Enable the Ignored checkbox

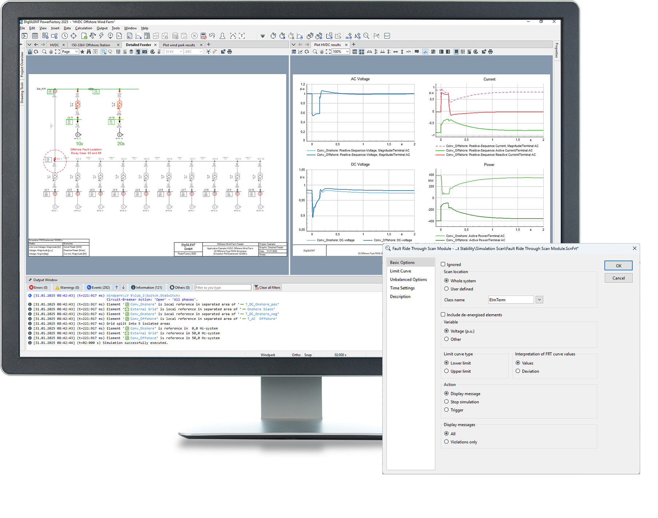pyautogui.click(x=443, y=264)
